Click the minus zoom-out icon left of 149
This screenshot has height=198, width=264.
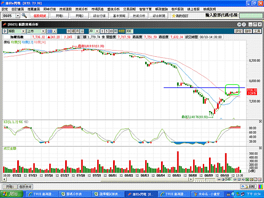(x=219, y=180)
